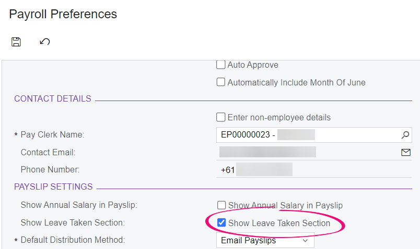Enable the Auto Approve checkbox
Image resolution: width=420 pixels, height=249 pixels.
coord(221,65)
